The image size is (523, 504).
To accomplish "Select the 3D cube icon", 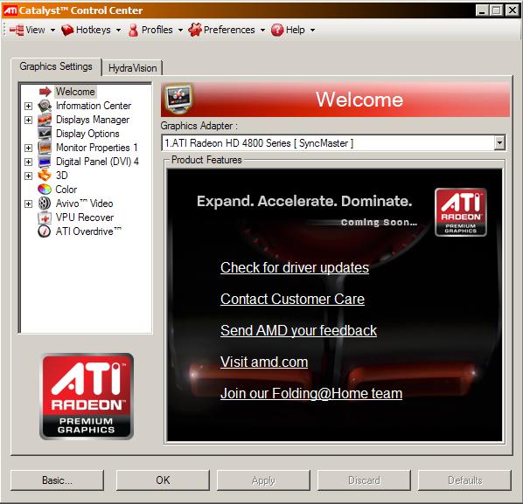I will 45,176.
